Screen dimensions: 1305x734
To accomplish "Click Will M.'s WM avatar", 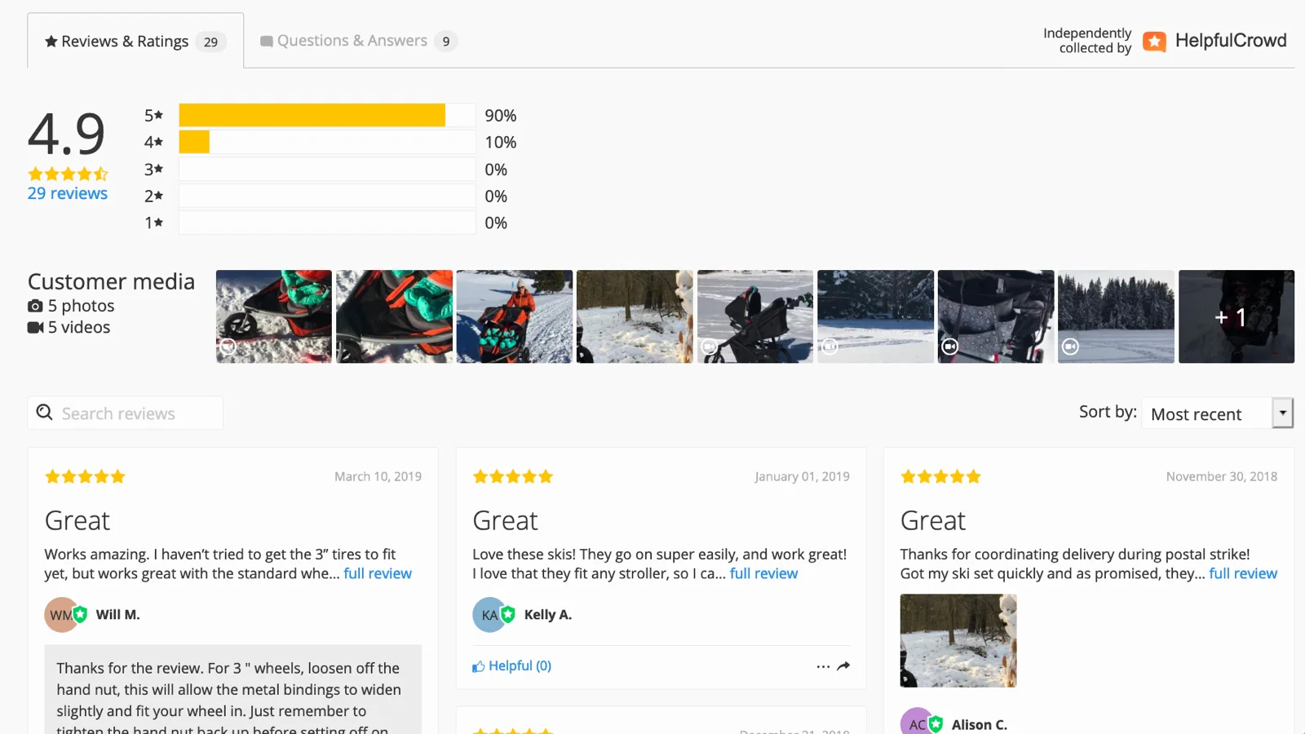I will point(60,615).
